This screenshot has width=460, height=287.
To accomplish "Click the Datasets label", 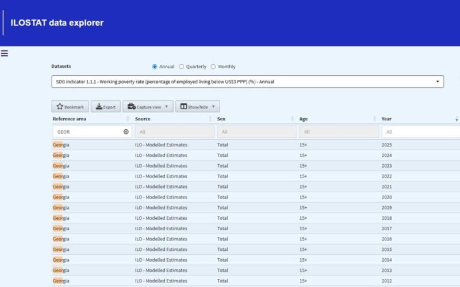I will tap(61, 66).
